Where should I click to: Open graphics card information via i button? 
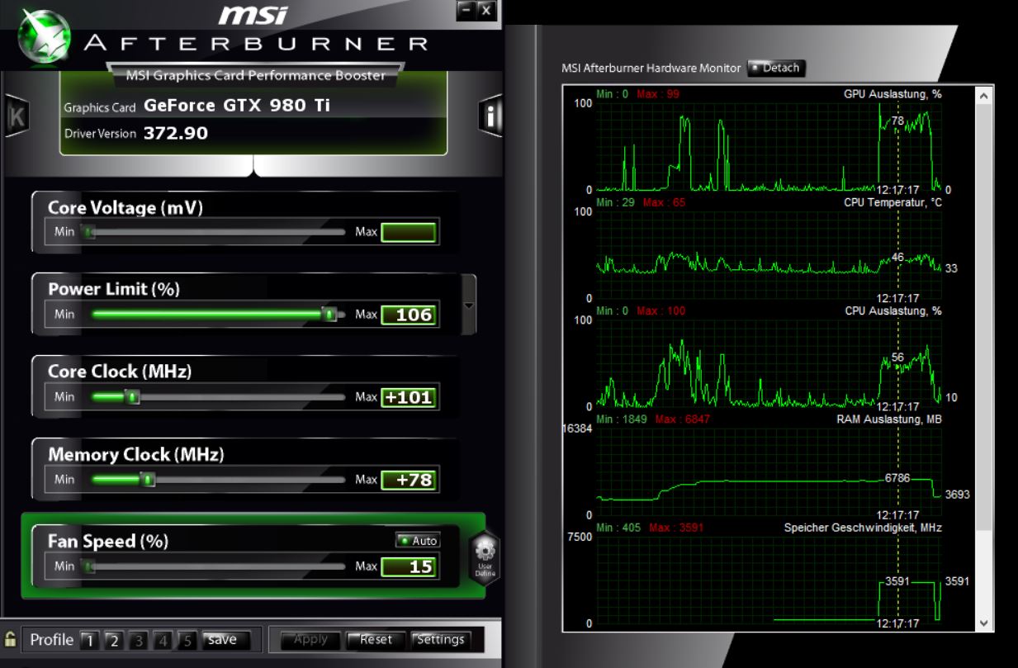(x=490, y=116)
